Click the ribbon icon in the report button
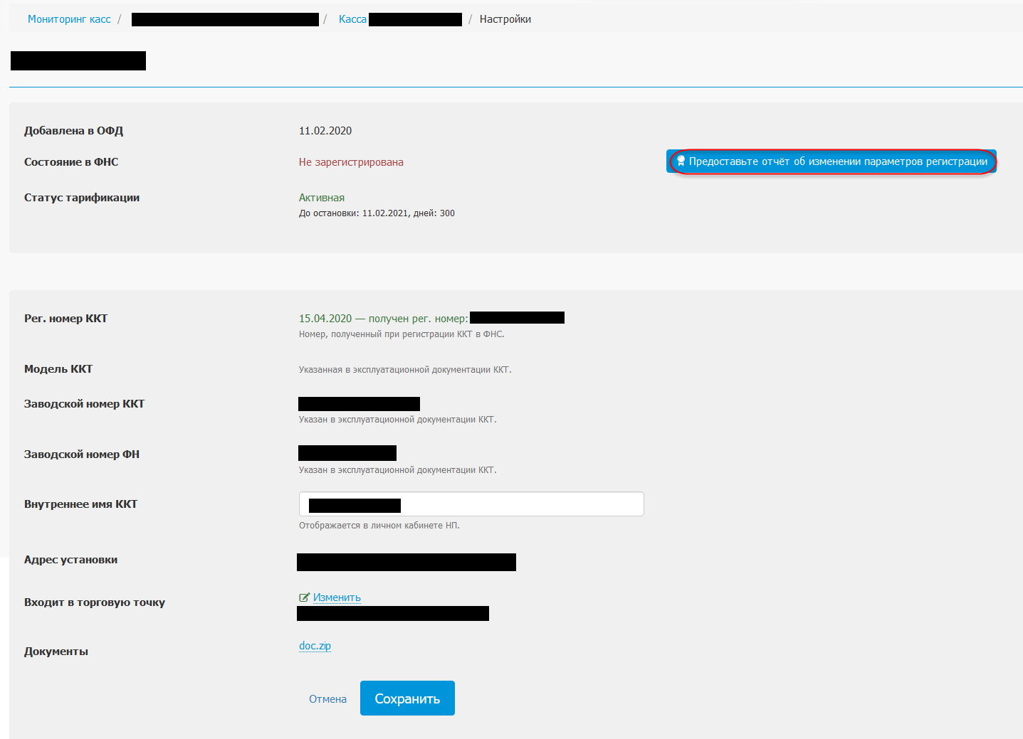Image resolution: width=1023 pixels, height=739 pixels. pos(681,161)
